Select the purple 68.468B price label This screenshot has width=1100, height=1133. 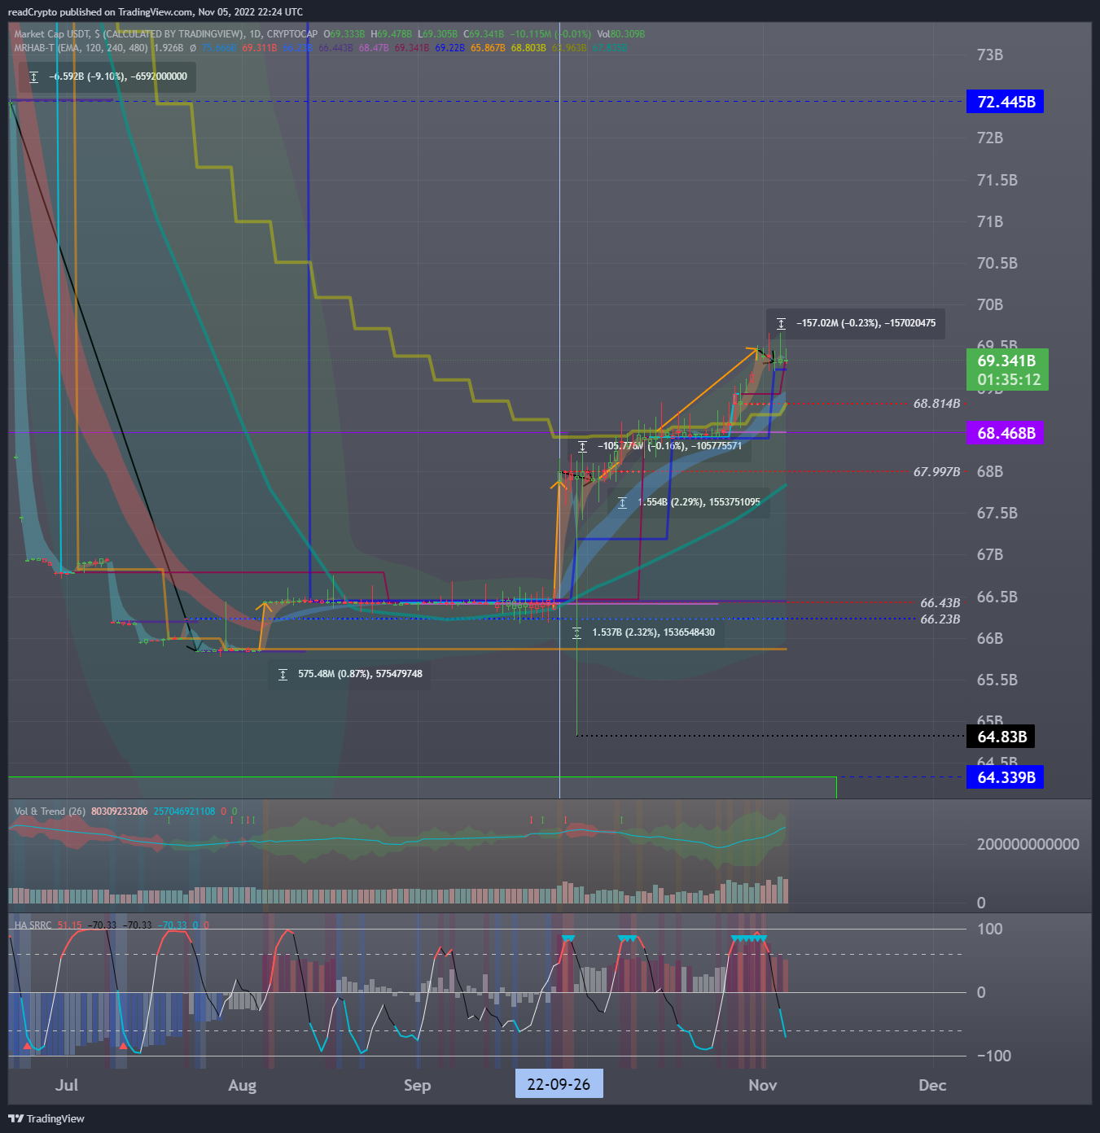coord(1006,433)
